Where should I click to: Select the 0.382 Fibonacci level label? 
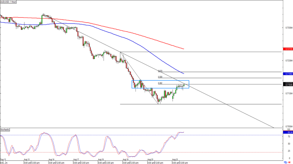coord(160,83)
